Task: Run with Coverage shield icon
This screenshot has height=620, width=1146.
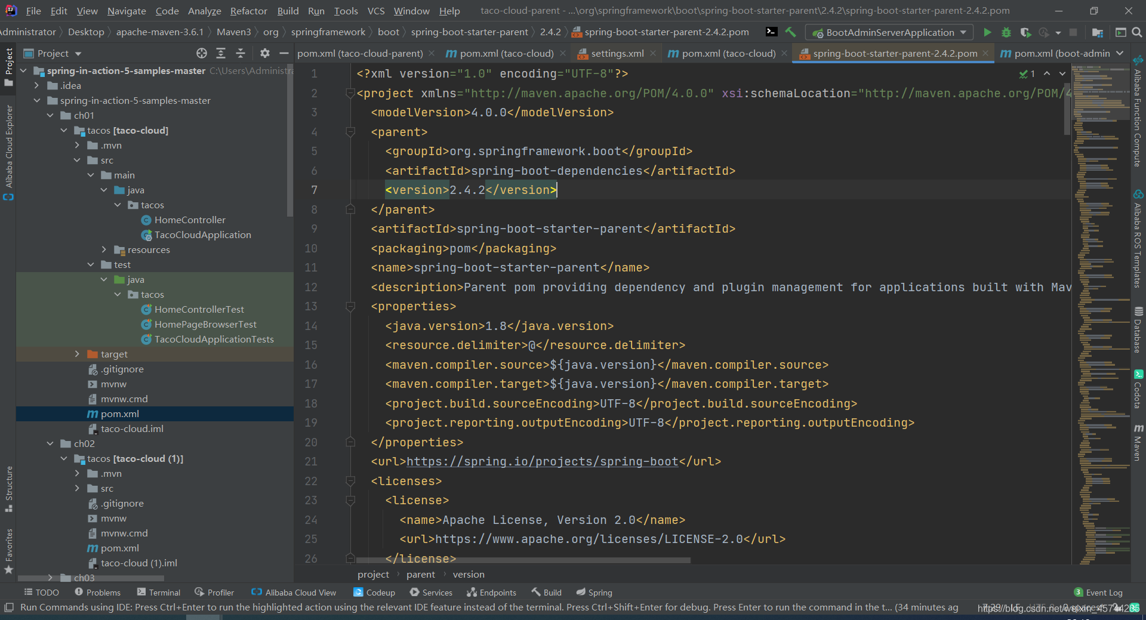Action: click(x=1025, y=32)
